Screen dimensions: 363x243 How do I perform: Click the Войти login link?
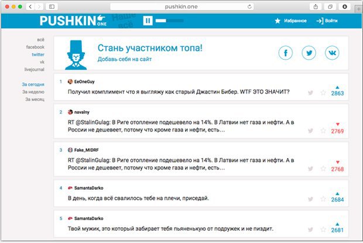[x=327, y=21]
